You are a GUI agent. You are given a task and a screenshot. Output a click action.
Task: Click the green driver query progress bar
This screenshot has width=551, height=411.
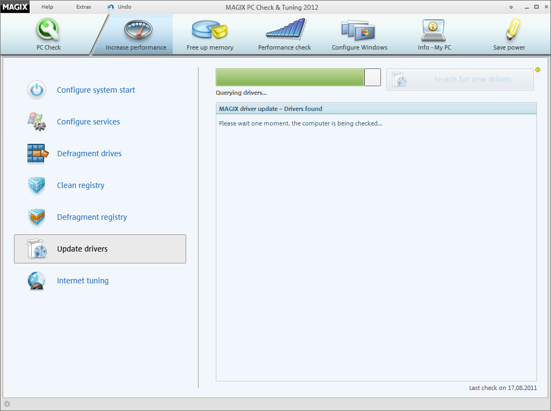(x=298, y=77)
